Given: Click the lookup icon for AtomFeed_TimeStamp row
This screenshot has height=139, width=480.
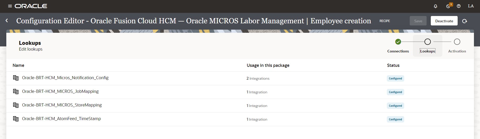Looking at the screenshot, I should point(16,119).
